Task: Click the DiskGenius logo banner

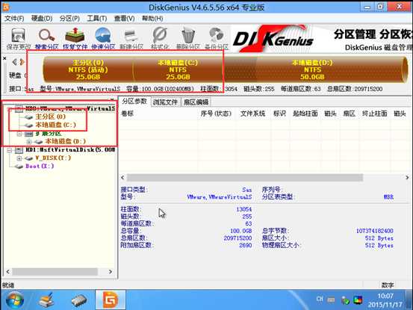Action: (273, 39)
